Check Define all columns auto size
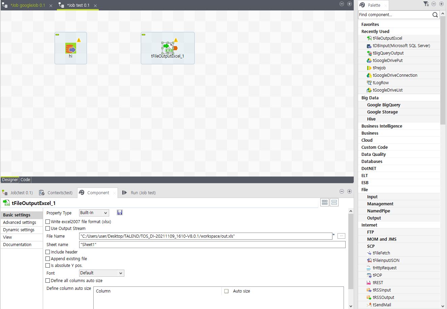 48,281
